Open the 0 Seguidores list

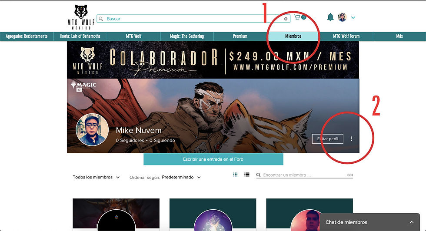coord(130,140)
